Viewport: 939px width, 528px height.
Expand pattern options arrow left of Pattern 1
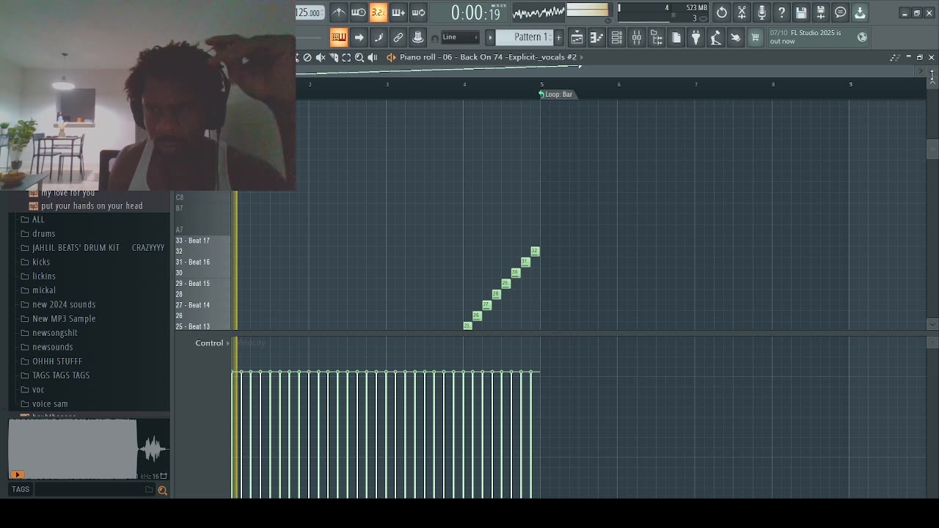click(490, 37)
